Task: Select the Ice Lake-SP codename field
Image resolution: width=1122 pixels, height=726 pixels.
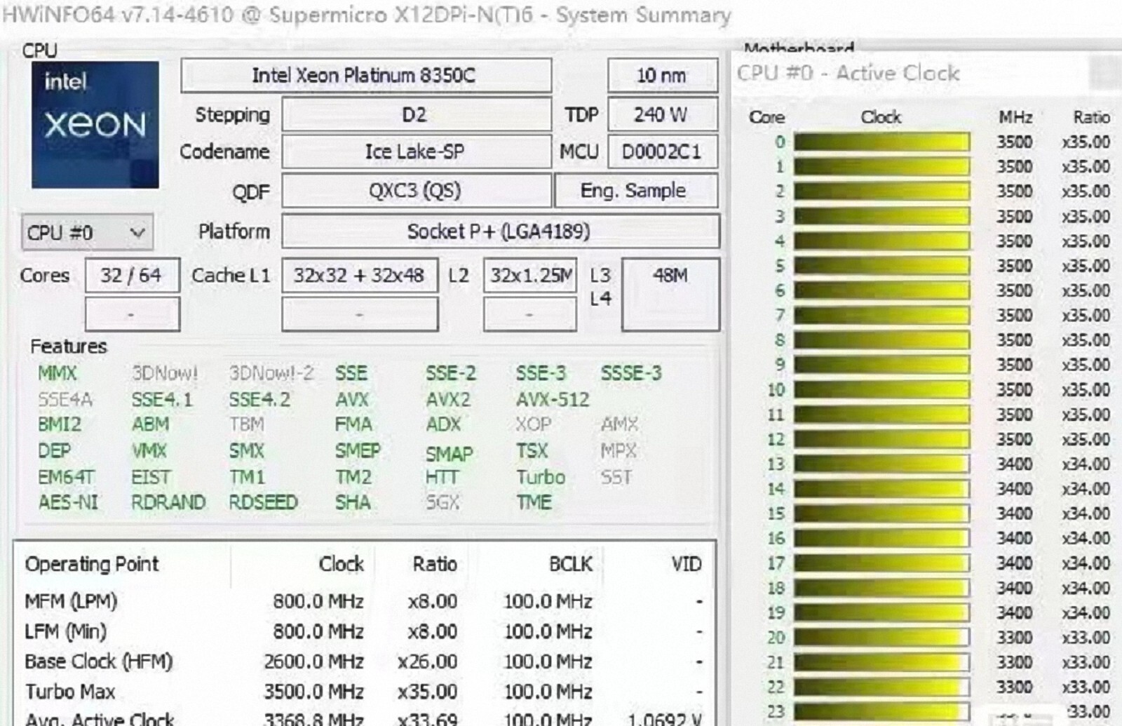Action: pyautogui.click(x=416, y=152)
